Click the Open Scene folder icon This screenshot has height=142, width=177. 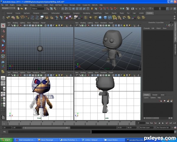click(x=22, y=9)
